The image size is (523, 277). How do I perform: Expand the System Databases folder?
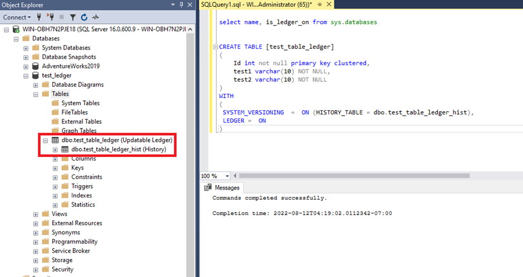(26, 48)
